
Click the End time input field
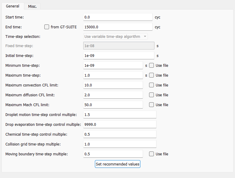coord(117,27)
